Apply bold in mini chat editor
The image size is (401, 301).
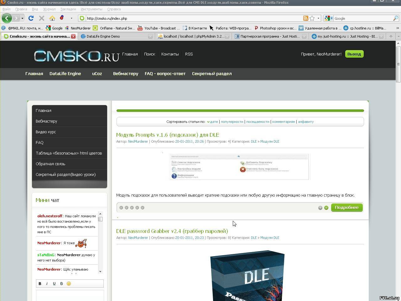coord(40,283)
